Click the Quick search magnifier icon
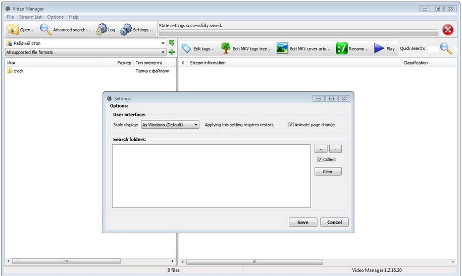This screenshot has width=462, height=276. click(446, 48)
